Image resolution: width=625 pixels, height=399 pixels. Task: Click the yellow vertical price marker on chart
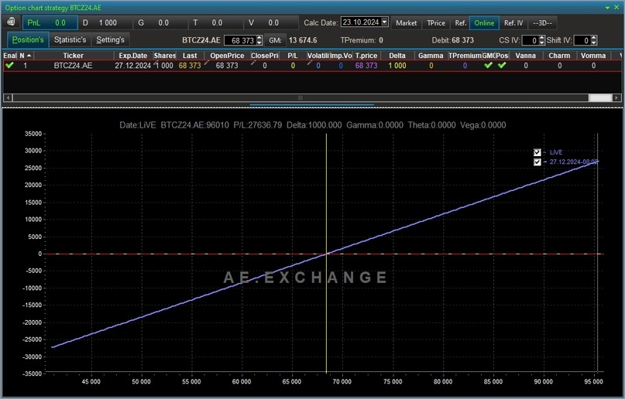tap(327, 254)
